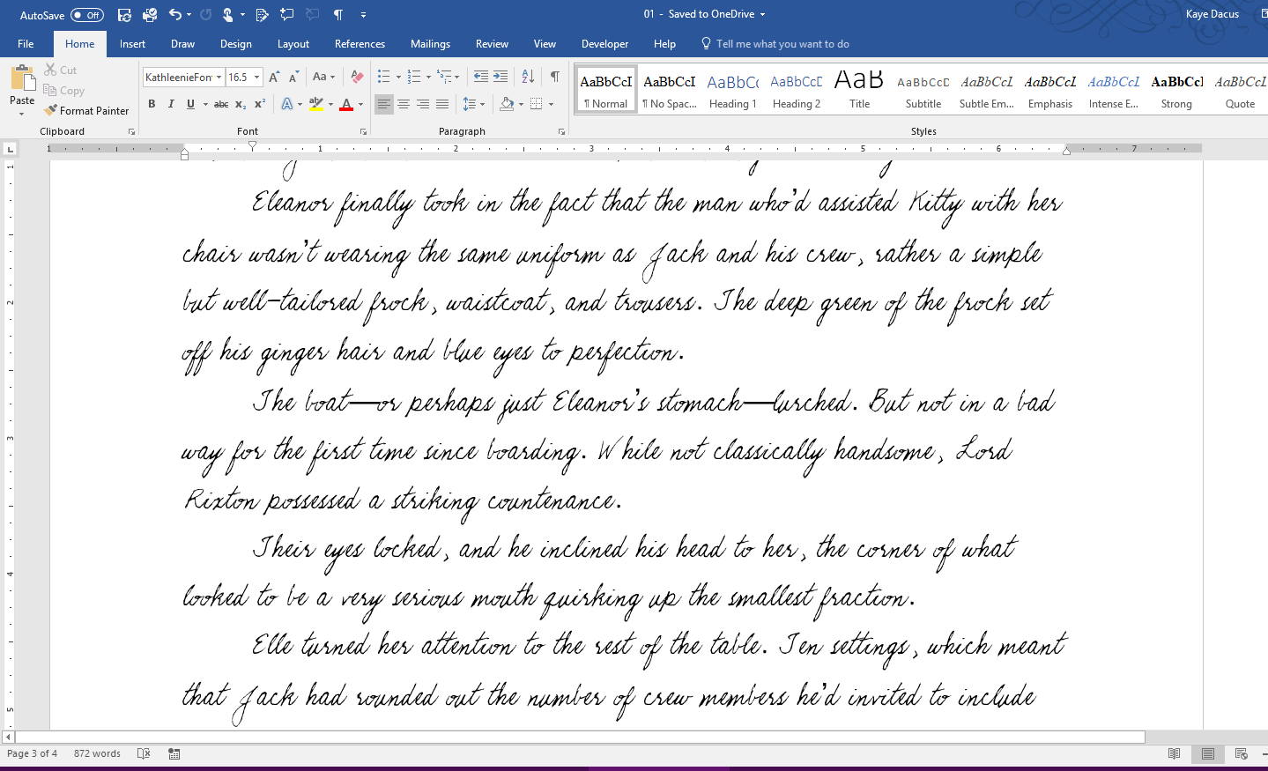
Task: Click the Increase Indent icon
Action: click(x=501, y=77)
